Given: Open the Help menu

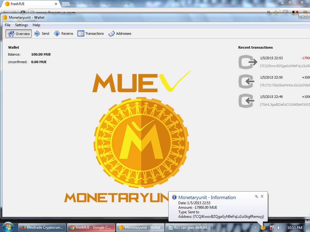Looking at the screenshot, I should (36, 25).
